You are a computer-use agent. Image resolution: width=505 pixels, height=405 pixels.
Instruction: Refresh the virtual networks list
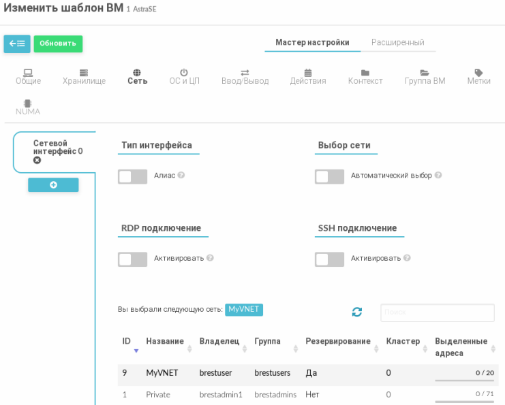(356, 312)
